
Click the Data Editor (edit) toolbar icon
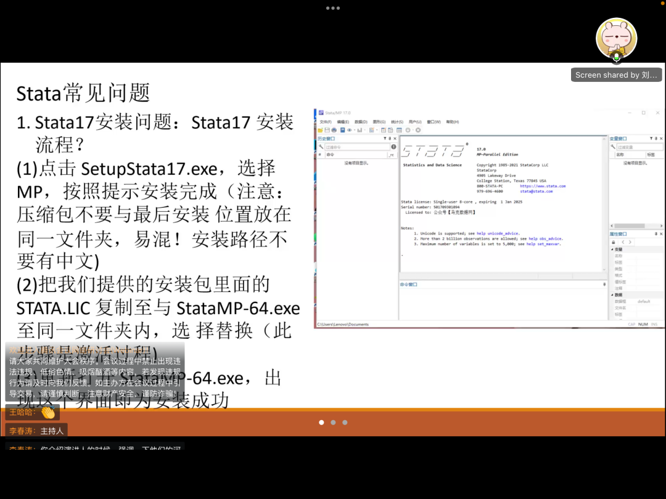pos(384,130)
